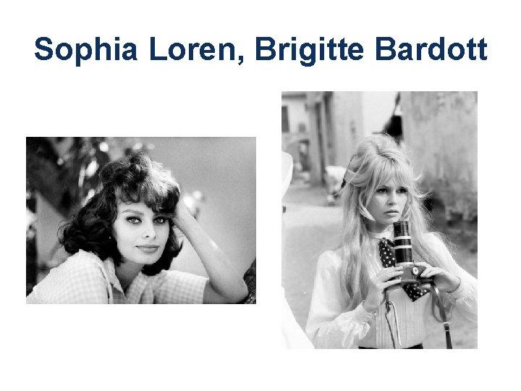Select the photo of the blonde woman with camera
The width and height of the screenshot is (521, 391).
pyautogui.click(x=379, y=220)
